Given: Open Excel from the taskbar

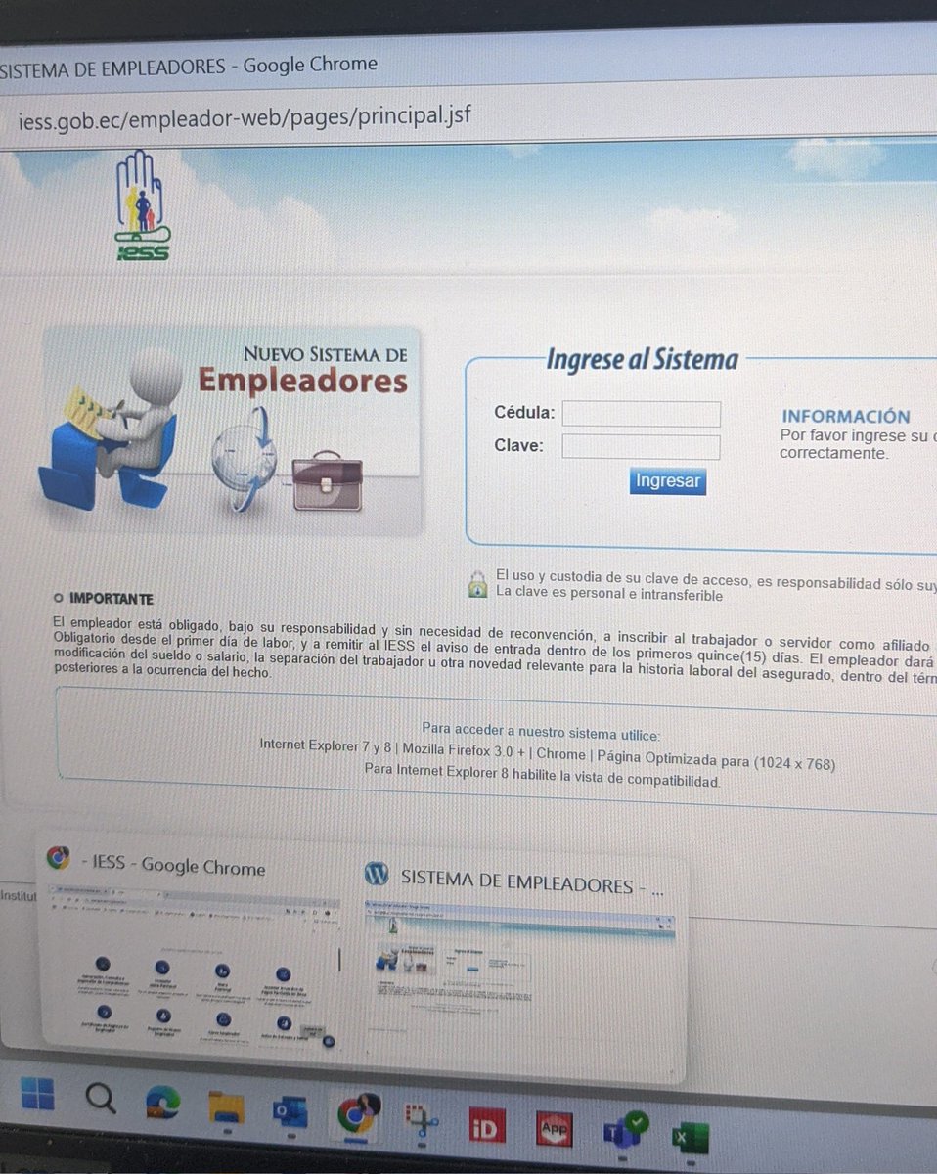Looking at the screenshot, I should [x=690, y=1137].
